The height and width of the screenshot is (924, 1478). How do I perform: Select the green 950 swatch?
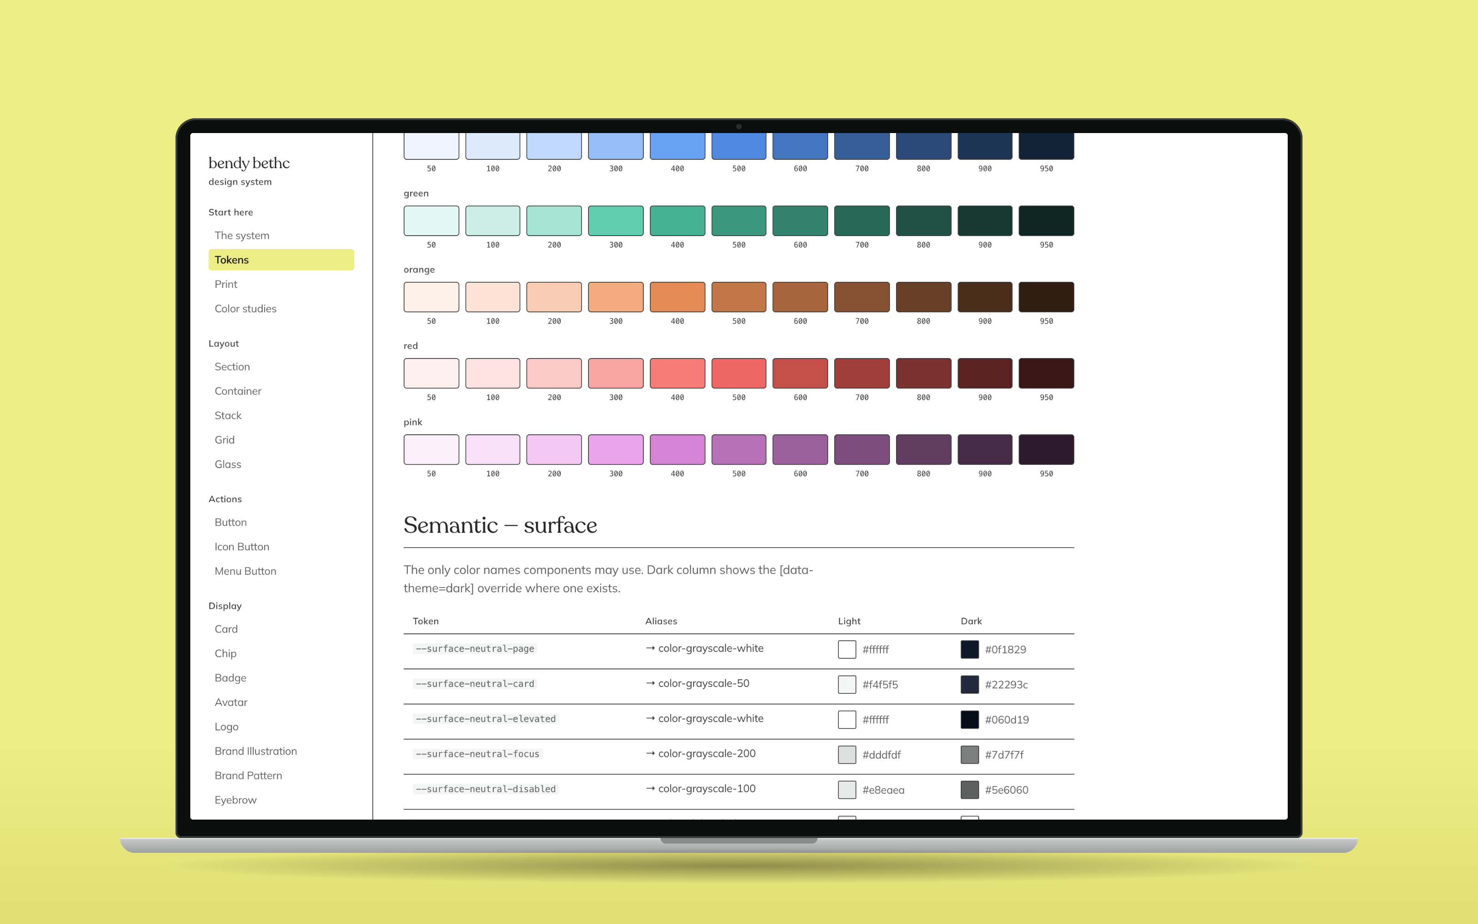1046,221
